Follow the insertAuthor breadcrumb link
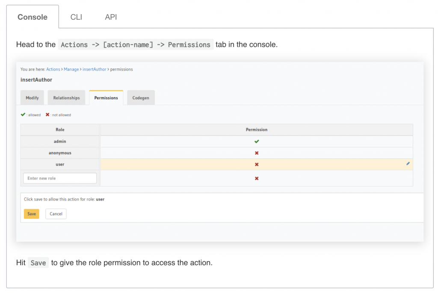 (x=94, y=69)
